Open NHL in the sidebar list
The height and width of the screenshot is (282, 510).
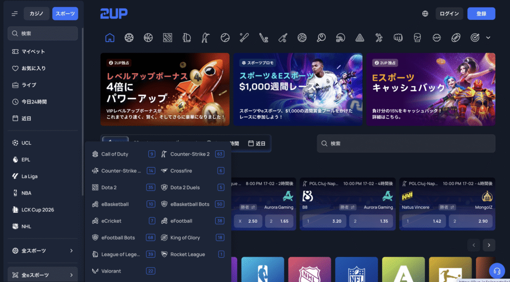point(43,226)
